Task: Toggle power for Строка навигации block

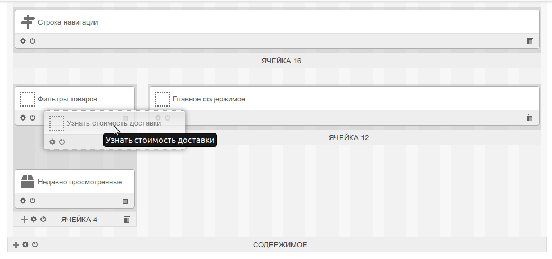Action: click(x=33, y=41)
